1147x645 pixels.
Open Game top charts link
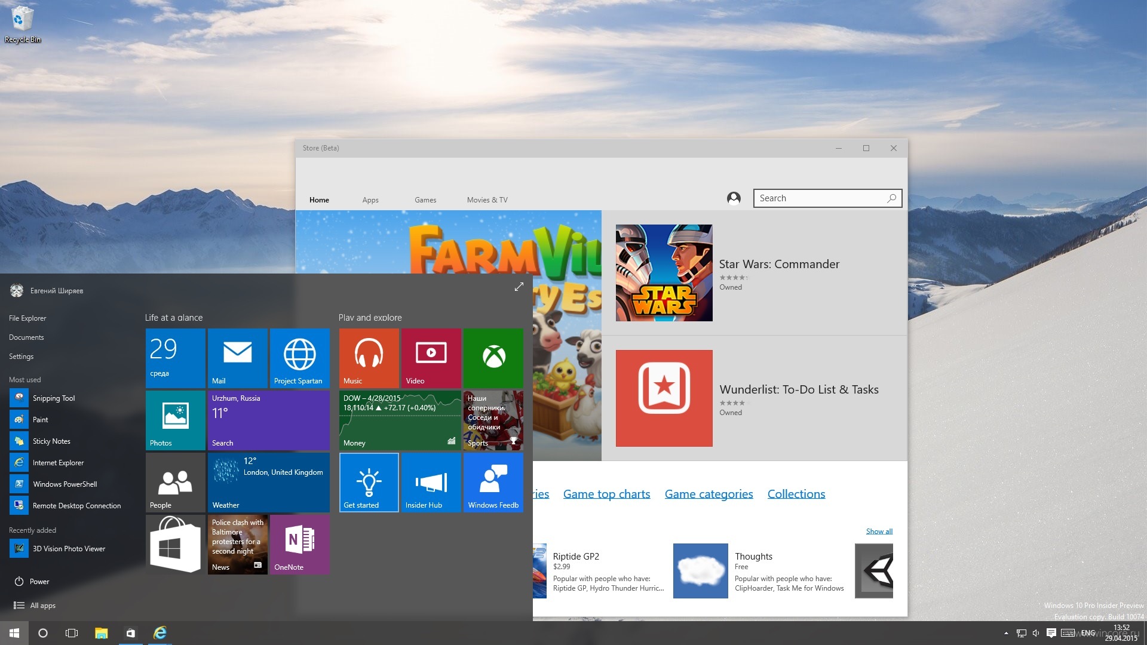(x=606, y=494)
